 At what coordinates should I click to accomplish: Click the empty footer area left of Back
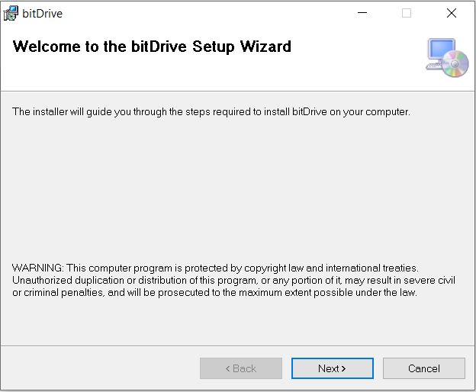100,368
